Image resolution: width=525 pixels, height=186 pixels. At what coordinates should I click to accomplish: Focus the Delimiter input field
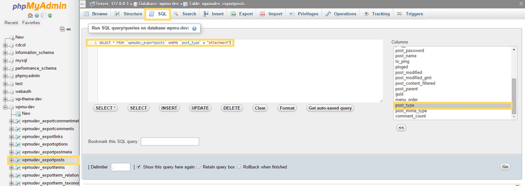(120, 167)
